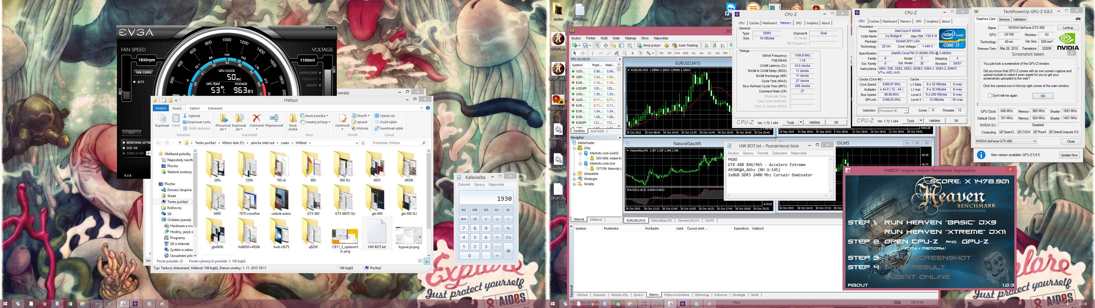Open the SPD tab in left CPU-Z

pyautogui.click(x=798, y=23)
